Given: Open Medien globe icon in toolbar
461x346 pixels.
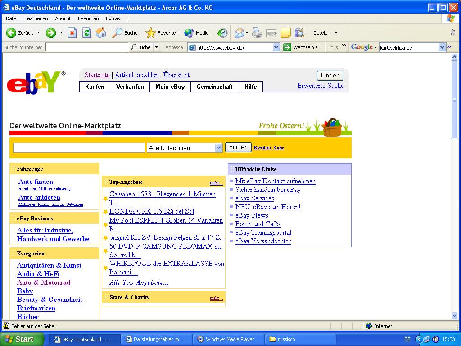Looking at the screenshot, I should point(190,32).
